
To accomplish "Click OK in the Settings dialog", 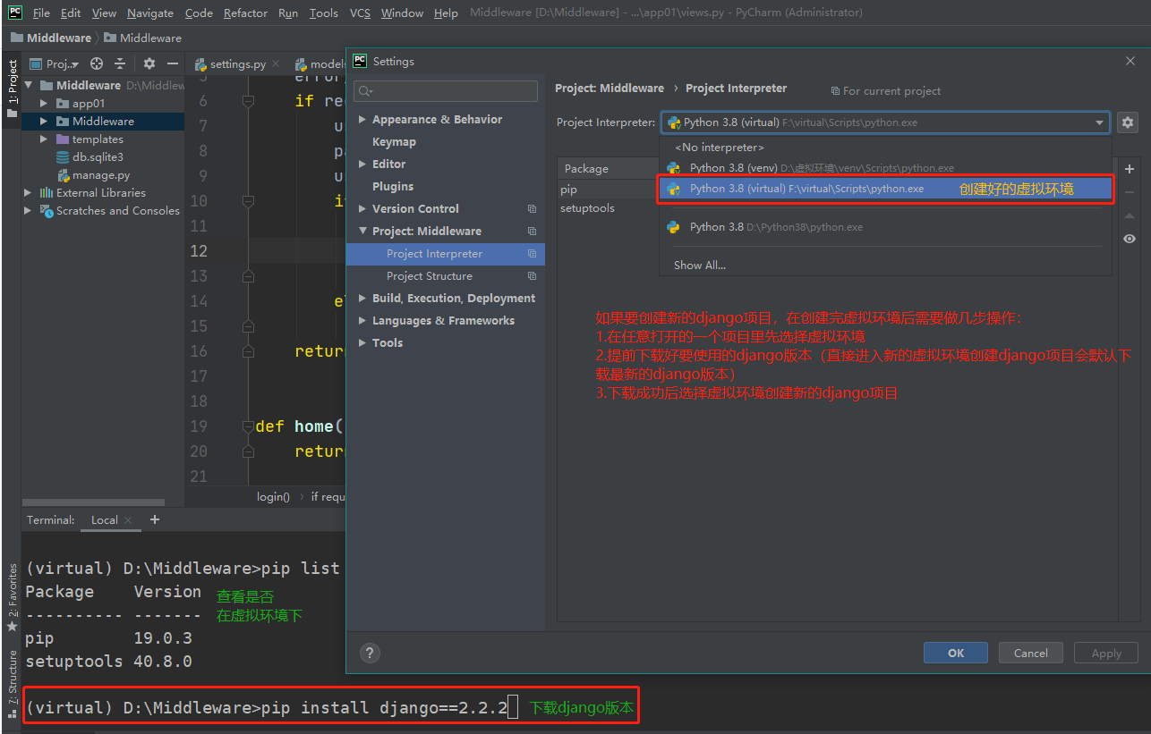I will tap(956, 654).
